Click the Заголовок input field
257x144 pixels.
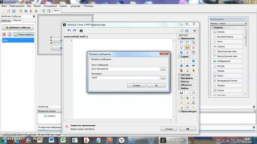125,78
